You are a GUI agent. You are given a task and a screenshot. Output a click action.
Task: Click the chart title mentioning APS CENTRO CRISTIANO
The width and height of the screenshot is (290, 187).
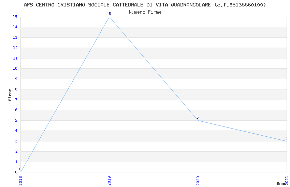[145, 5]
